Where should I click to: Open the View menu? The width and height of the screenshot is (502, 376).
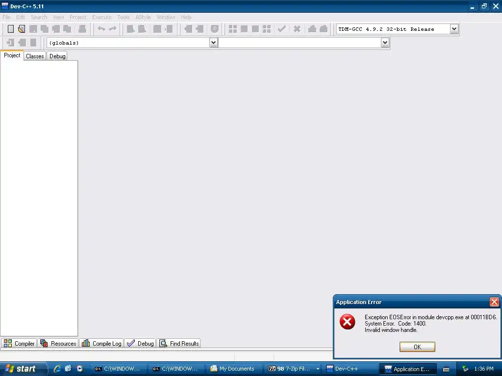pos(59,17)
